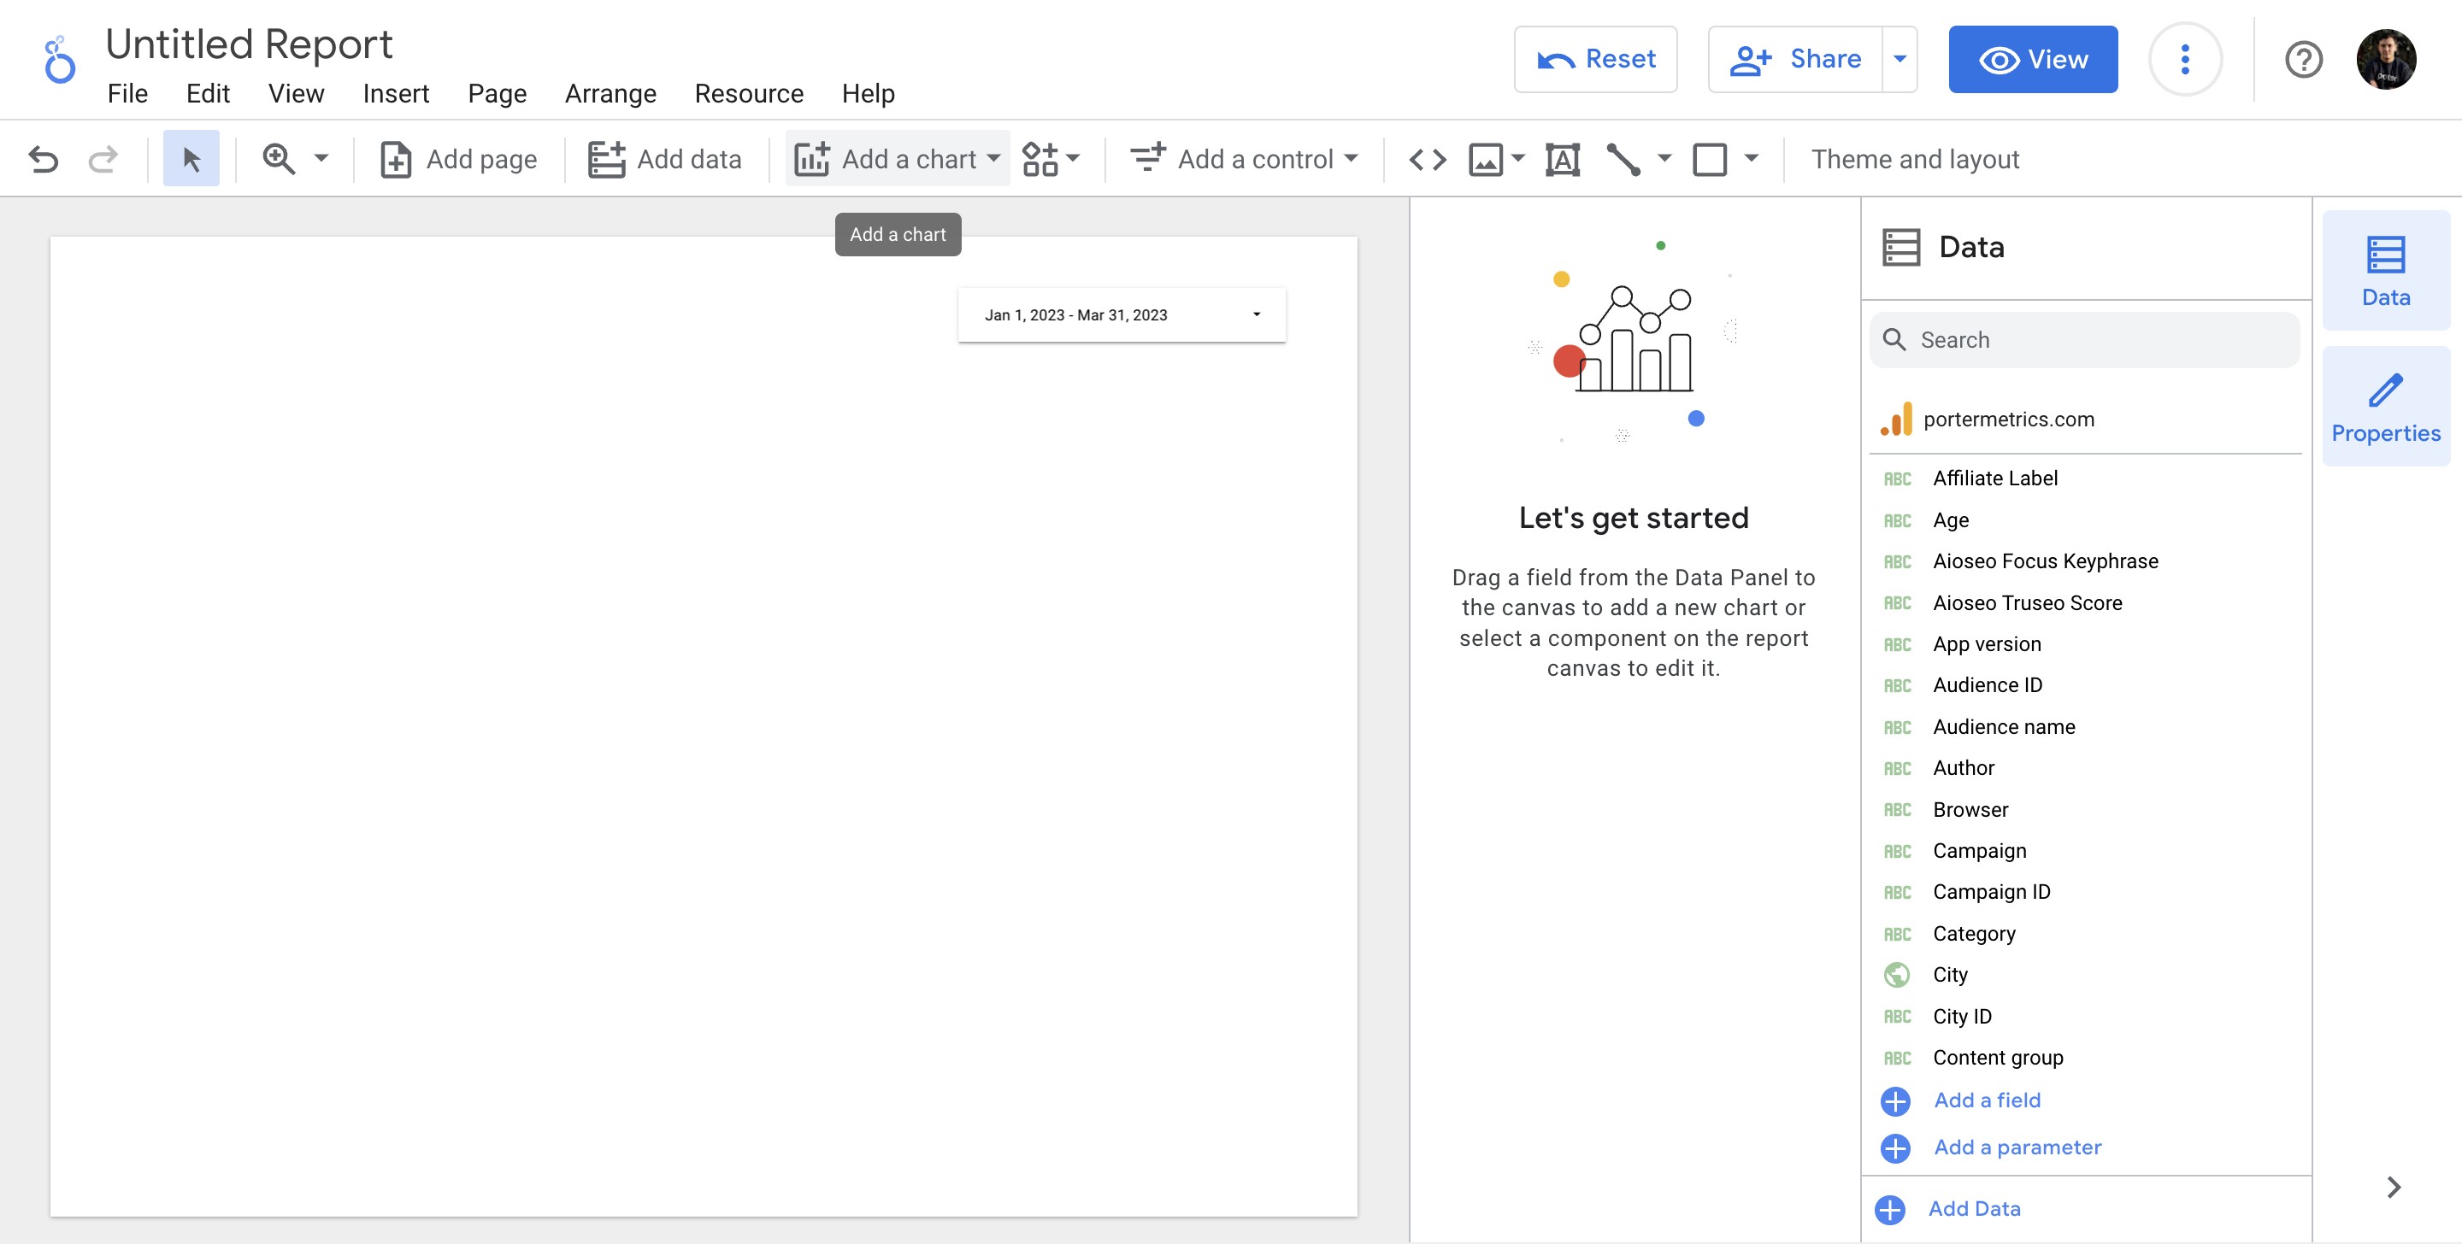Select the City ID field
The image size is (2462, 1244).
tap(1961, 1017)
